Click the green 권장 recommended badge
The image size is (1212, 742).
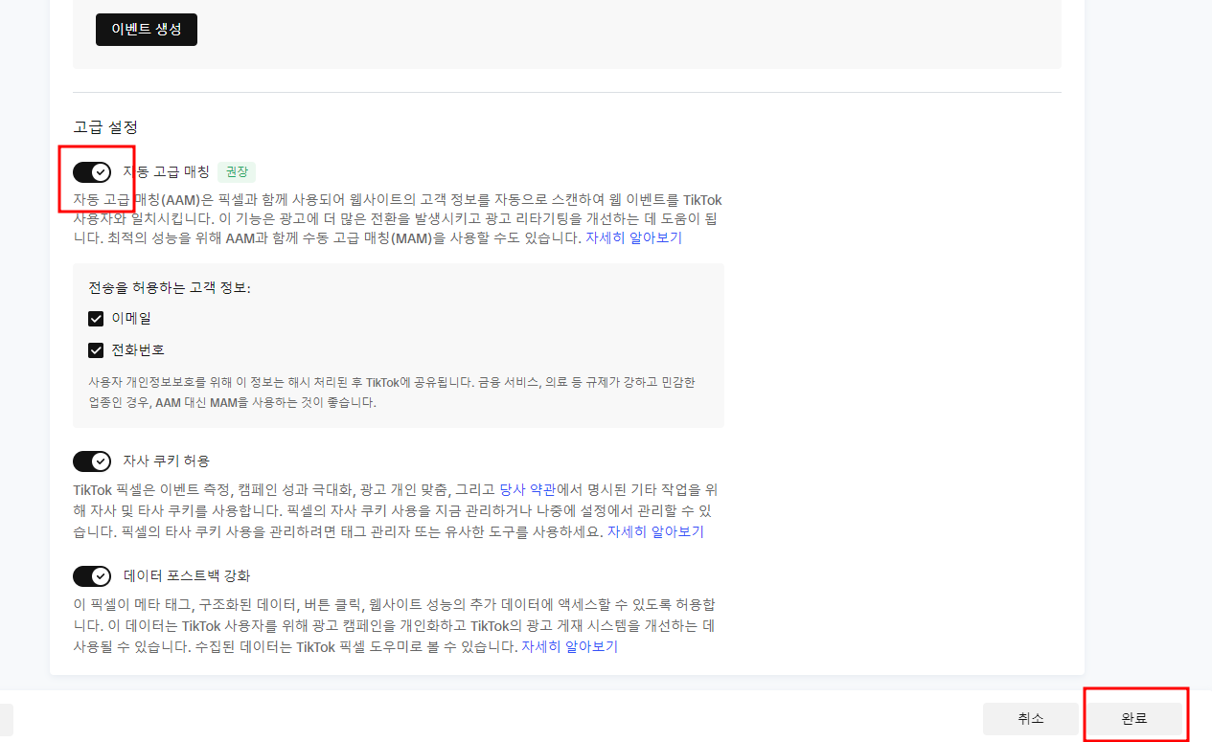pos(237,172)
